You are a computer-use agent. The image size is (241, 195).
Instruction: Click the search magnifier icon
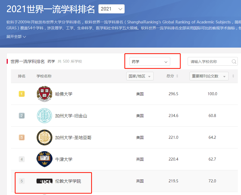point(234,62)
